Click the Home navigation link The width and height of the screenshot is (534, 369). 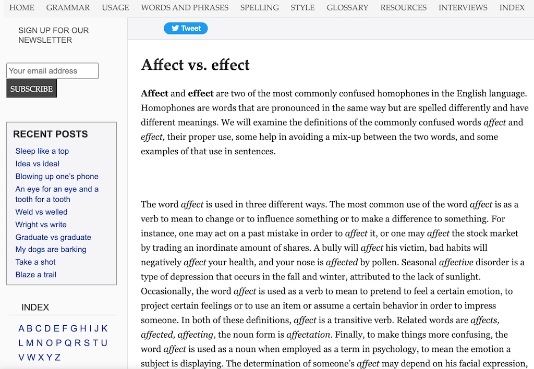tap(22, 8)
